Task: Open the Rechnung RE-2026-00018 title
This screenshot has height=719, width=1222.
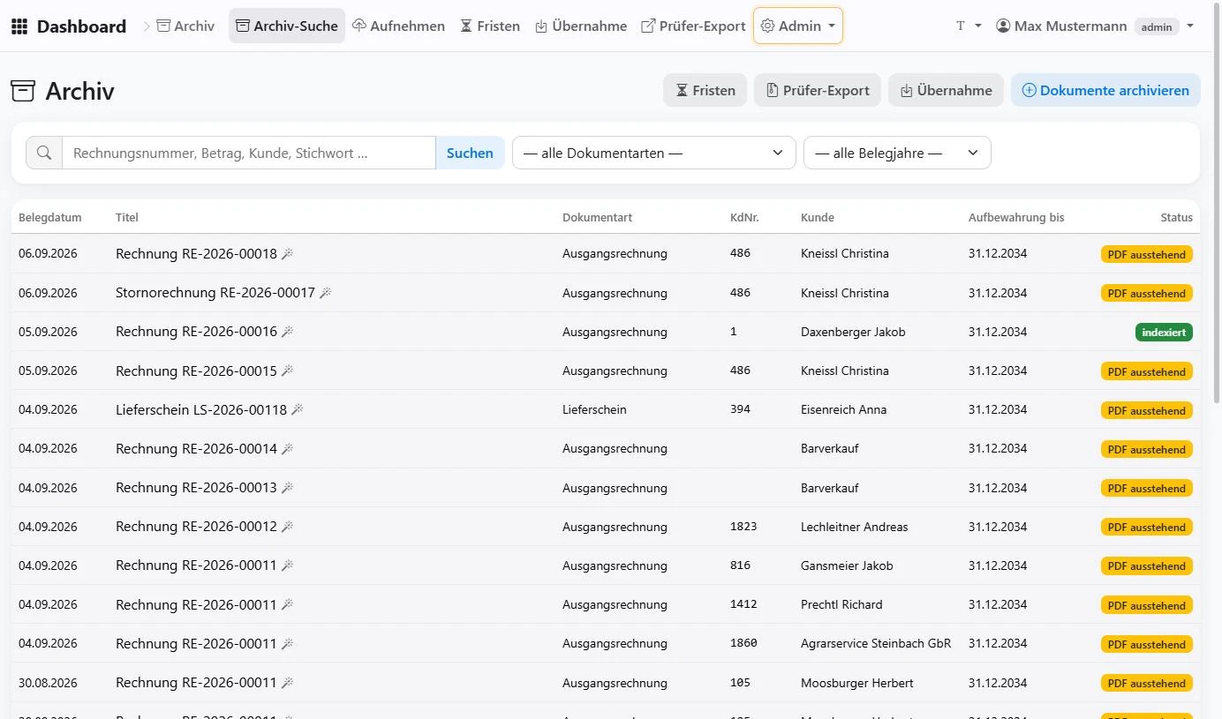Action: pyautogui.click(x=196, y=254)
